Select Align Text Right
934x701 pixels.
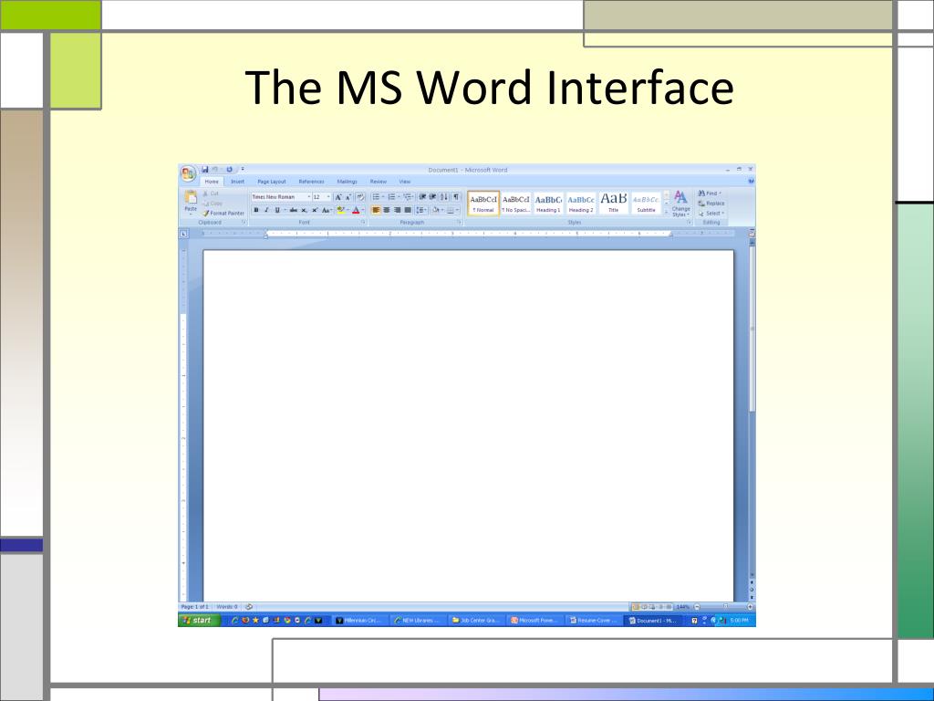[x=398, y=210]
